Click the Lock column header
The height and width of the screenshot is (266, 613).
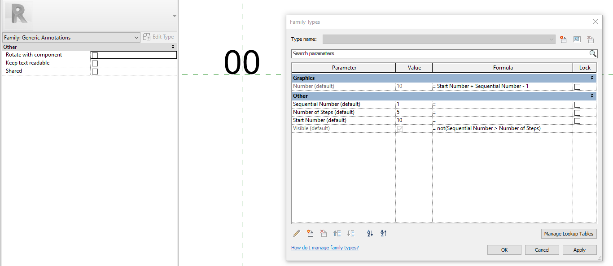(585, 68)
